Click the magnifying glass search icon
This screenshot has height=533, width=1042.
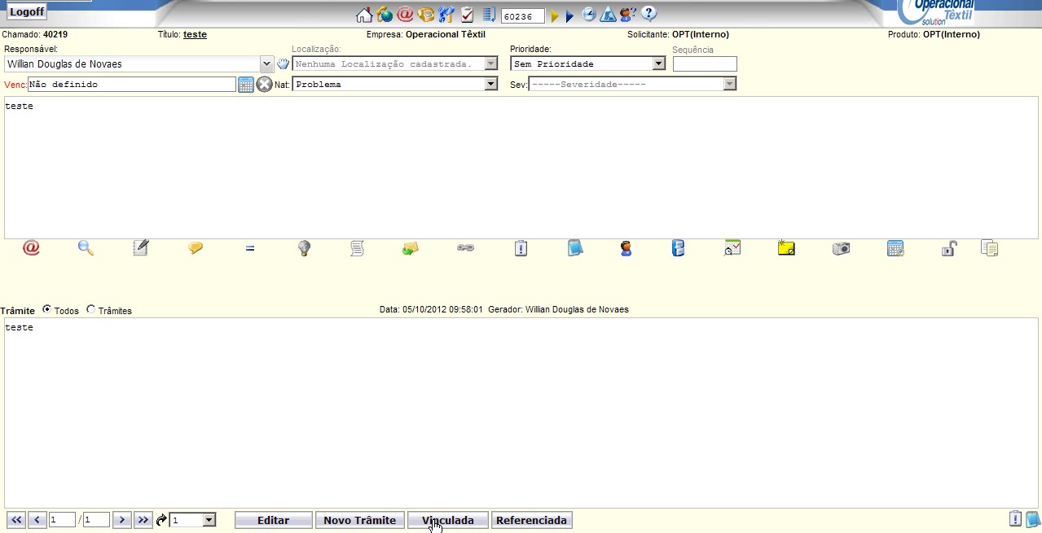pos(86,248)
